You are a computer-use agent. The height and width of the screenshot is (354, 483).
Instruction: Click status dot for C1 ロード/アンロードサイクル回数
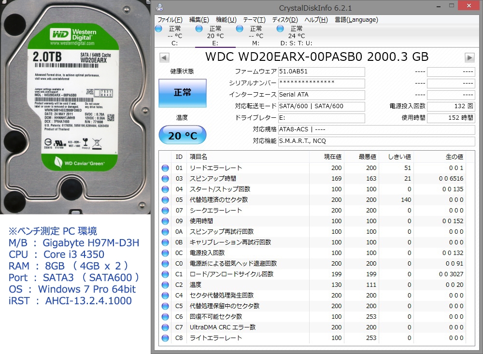165,274
